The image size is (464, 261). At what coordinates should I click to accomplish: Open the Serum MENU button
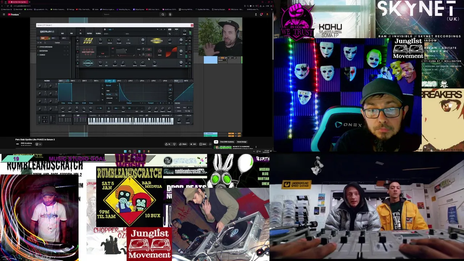(x=177, y=29)
